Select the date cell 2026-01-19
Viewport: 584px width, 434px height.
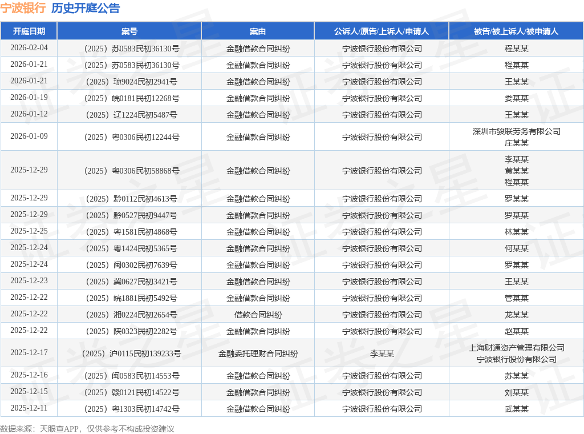click(x=29, y=97)
